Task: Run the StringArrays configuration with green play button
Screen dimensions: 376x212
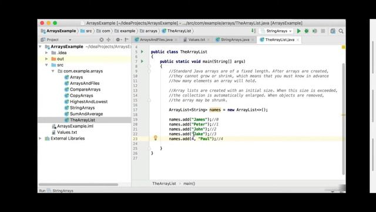Action: 299,31
